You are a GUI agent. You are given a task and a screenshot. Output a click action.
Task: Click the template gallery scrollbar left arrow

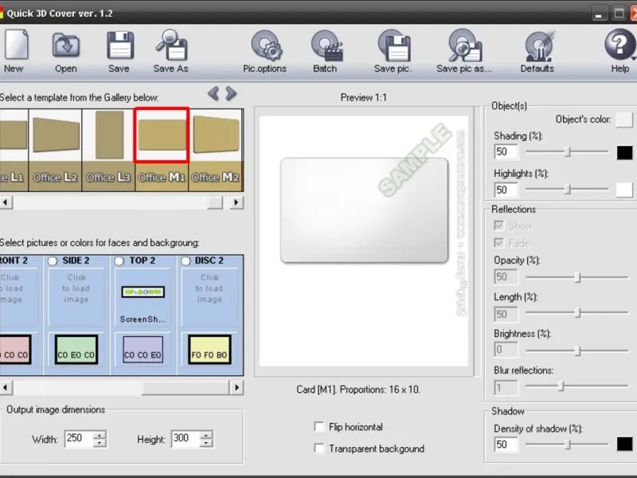(x=6, y=202)
